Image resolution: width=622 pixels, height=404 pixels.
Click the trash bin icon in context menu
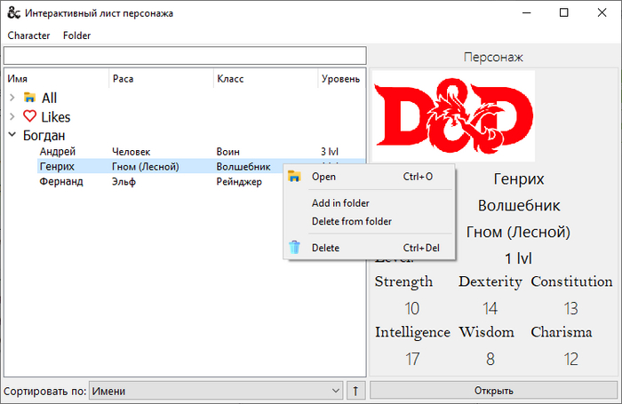click(294, 248)
